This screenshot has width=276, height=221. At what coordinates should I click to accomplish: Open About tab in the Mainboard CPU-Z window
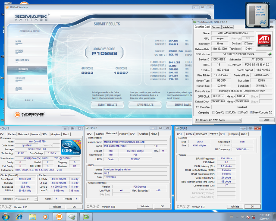point(154,134)
